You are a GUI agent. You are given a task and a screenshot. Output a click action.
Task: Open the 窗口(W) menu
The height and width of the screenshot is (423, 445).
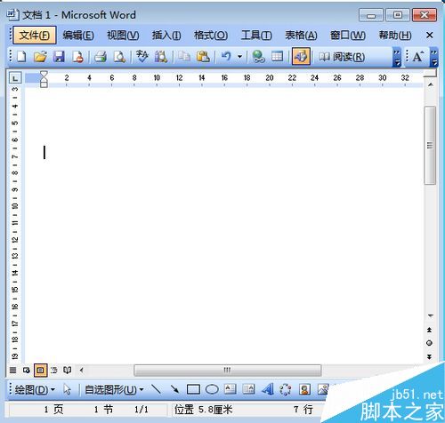(348, 36)
